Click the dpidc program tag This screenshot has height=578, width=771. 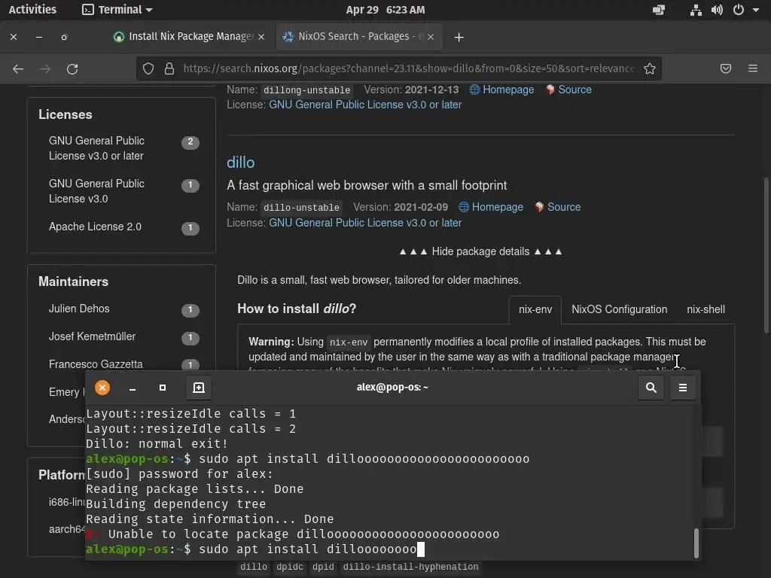click(290, 567)
